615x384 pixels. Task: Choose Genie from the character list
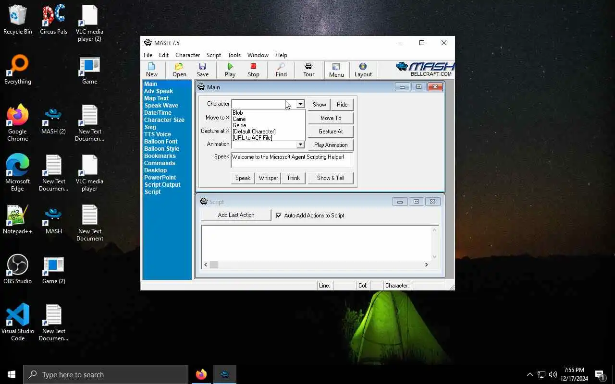click(268, 125)
